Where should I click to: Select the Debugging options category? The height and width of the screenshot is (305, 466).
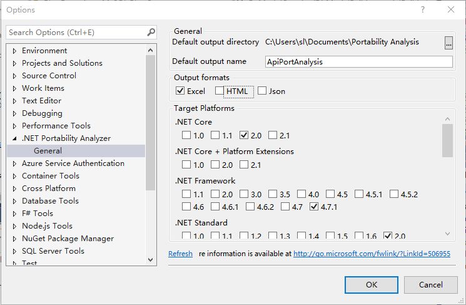(42, 113)
